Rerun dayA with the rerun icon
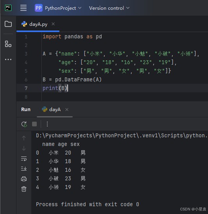 pyautogui.click(x=24, y=124)
